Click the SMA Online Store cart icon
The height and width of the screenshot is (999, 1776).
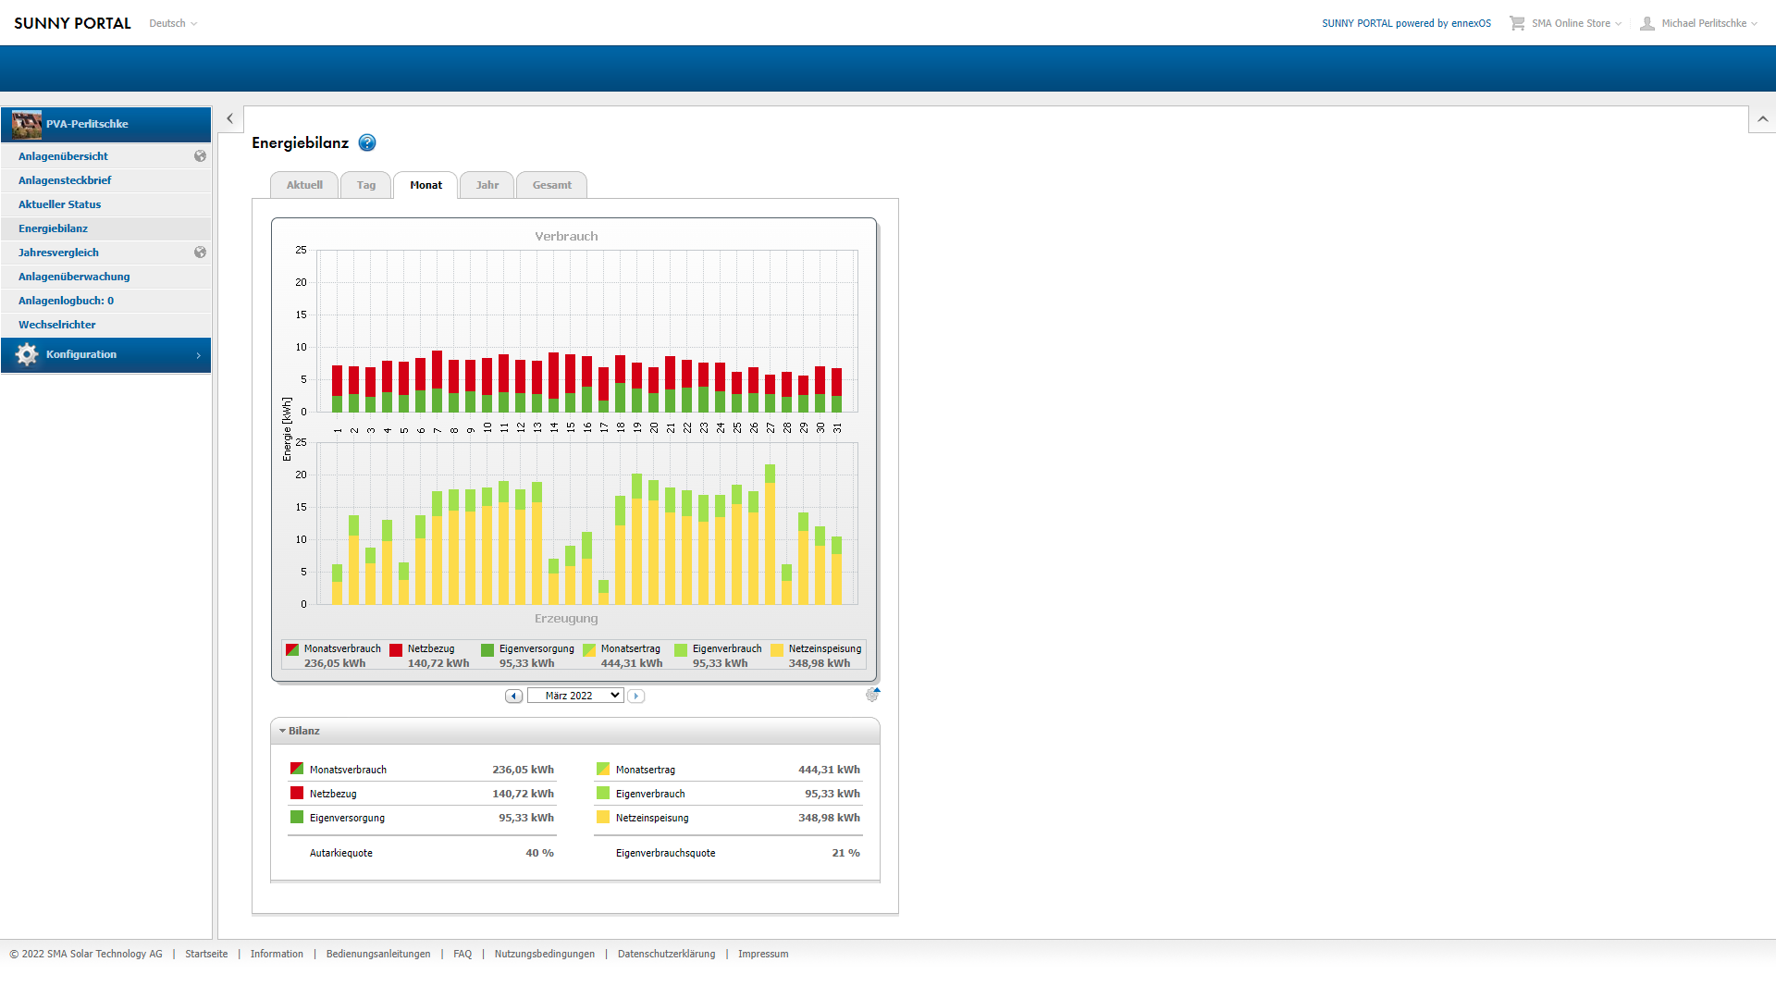(x=1517, y=23)
